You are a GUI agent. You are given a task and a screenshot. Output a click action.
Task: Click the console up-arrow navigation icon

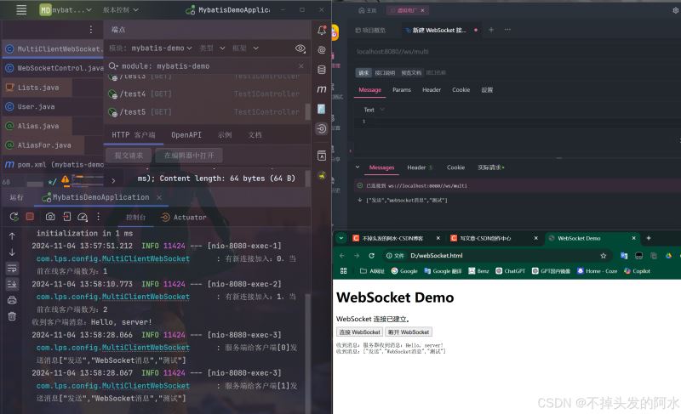(12, 236)
